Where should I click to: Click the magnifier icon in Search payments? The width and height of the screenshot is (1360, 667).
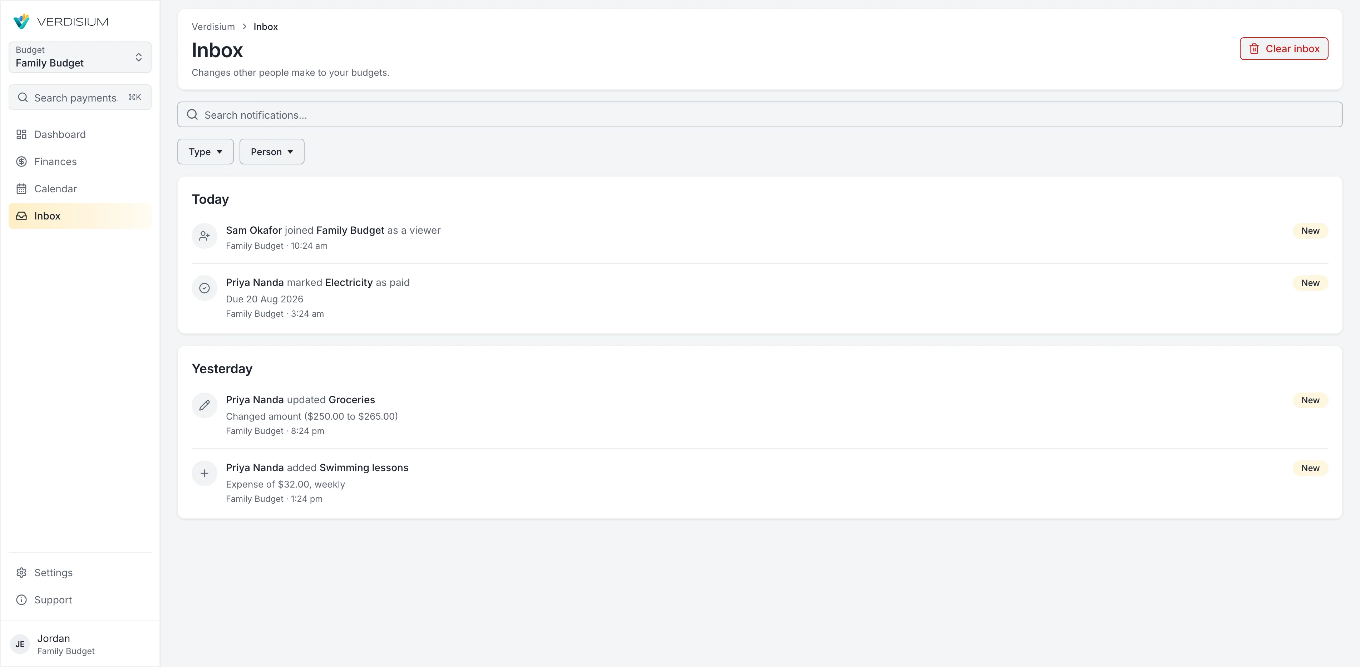coord(23,98)
